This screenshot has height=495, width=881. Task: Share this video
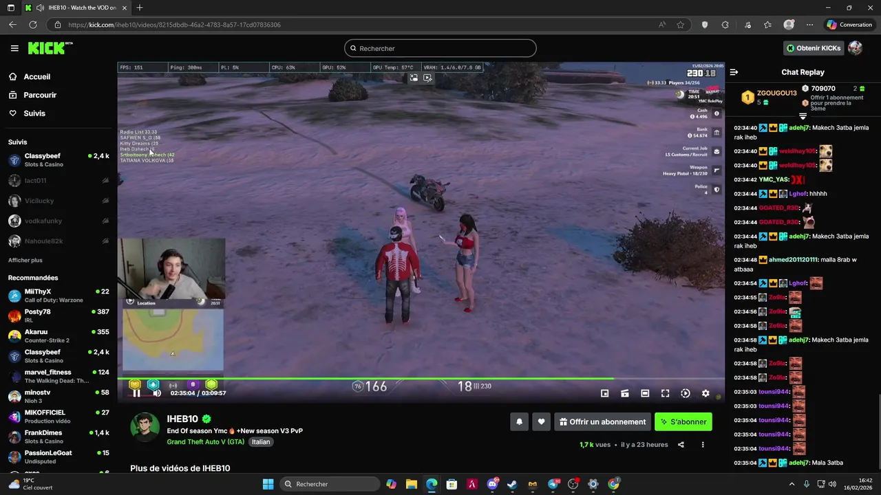[x=681, y=445]
